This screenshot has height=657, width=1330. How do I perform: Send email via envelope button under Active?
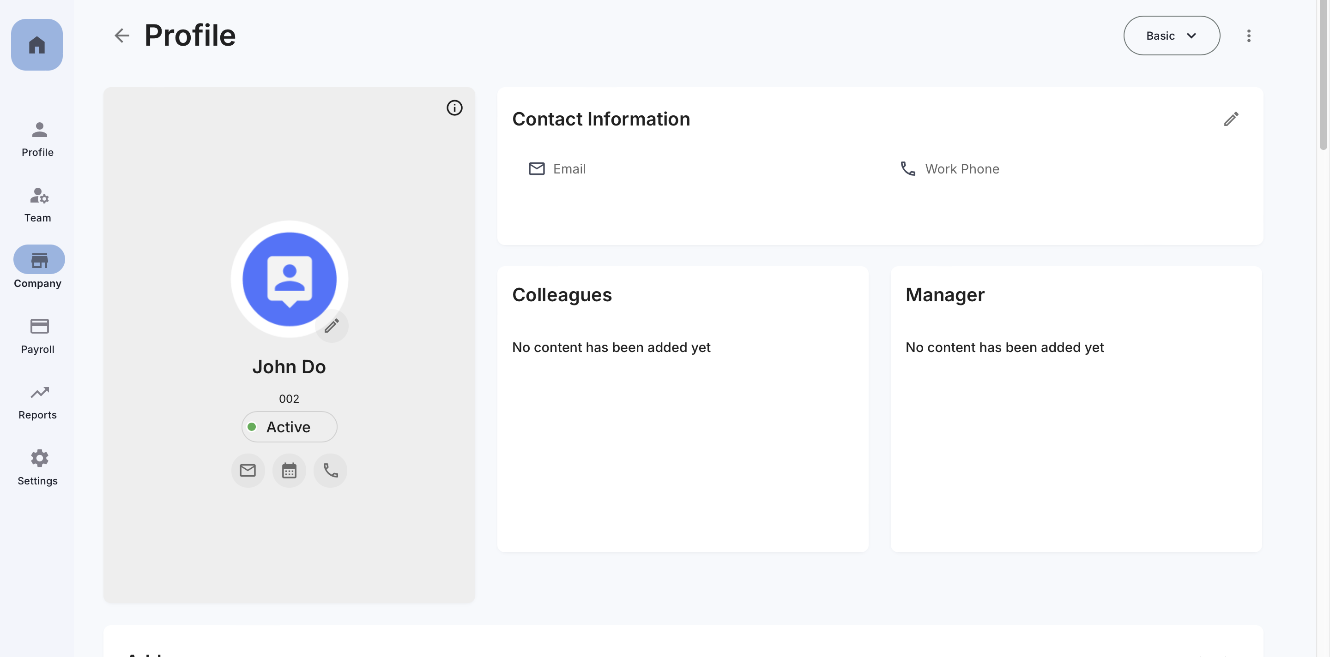click(248, 470)
